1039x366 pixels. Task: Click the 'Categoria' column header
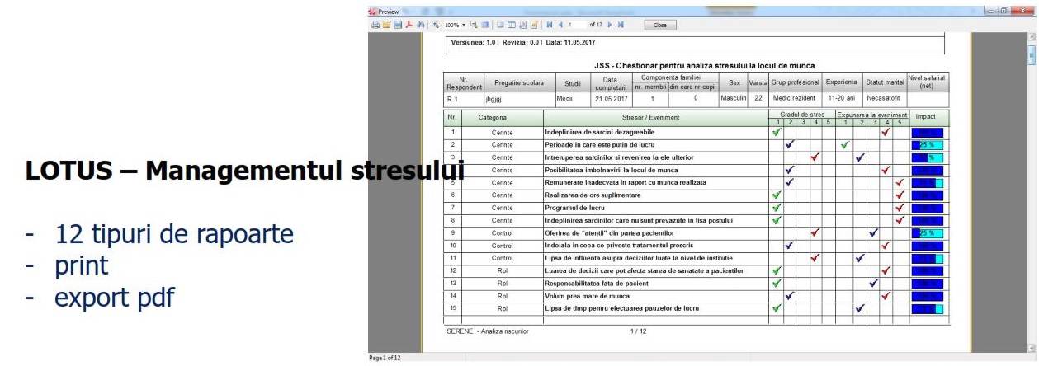point(502,117)
